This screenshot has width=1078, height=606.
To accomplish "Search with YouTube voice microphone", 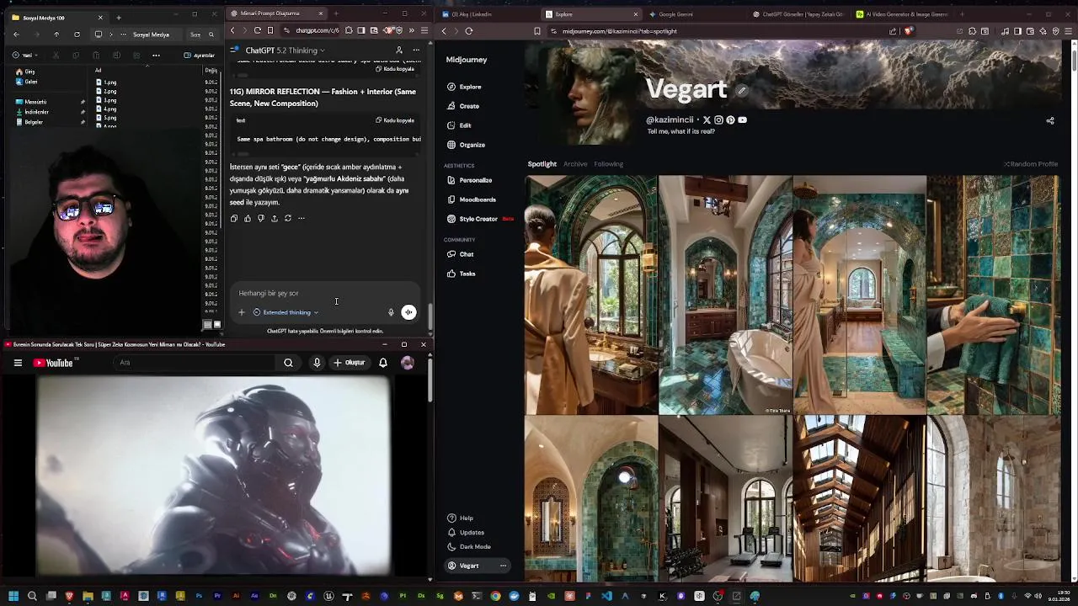I will (317, 363).
